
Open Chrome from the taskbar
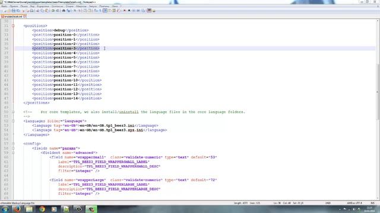[x=42, y=209]
